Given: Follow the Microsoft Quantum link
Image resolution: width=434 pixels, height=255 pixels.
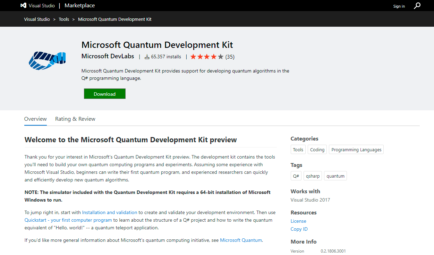Looking at the screenshot, I should 241,240.
